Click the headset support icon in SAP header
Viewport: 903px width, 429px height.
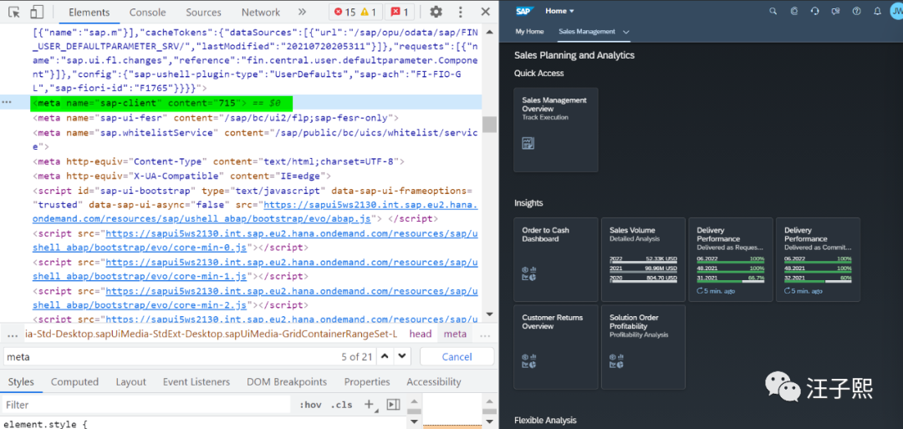[814, 11]
